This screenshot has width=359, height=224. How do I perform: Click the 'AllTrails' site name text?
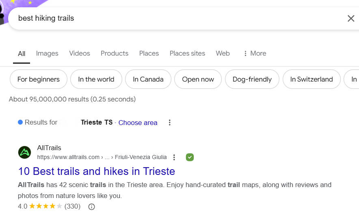tap(49, 148)
